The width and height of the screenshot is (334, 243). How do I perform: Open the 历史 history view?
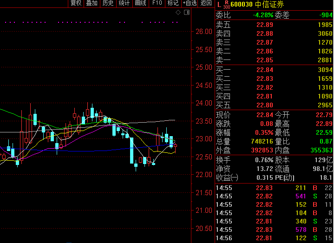coord(108,3)
